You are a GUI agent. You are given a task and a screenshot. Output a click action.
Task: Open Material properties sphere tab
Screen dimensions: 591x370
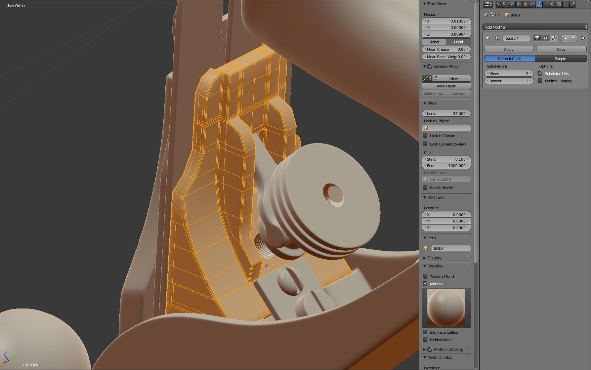pos(552,4)
